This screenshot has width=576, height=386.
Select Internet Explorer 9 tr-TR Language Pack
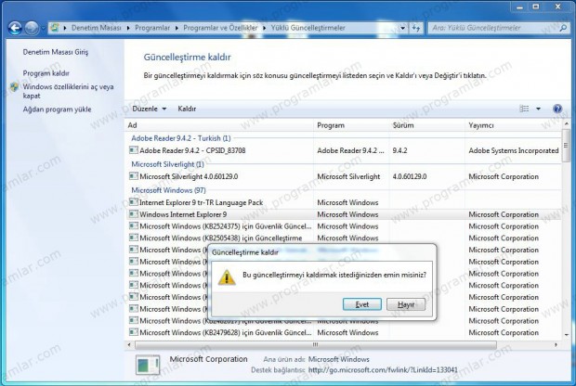pyautogui.click(x=344, y=202)
